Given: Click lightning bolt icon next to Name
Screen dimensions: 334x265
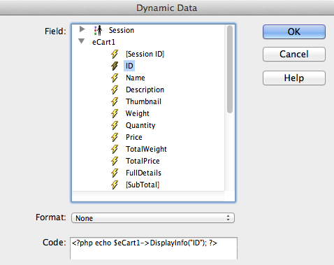Looking at the screenshot, I should pyautogui.click(x=115, y=78).
